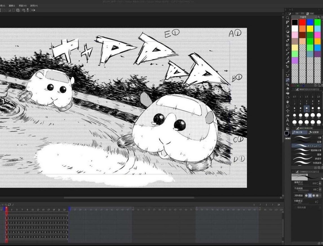Select the Zoom magnifier tool

[288, 18]
